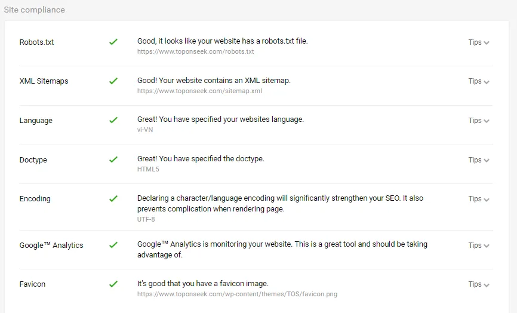Expand Tips for XML Sitemaps
The height and width of the screenshot is (313, 517).
point(479,81)
